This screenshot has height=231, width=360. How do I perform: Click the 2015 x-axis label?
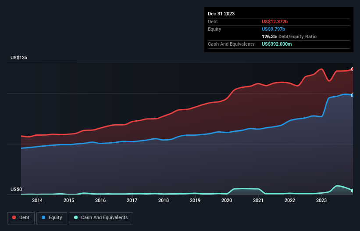click(x=69, y=200)
